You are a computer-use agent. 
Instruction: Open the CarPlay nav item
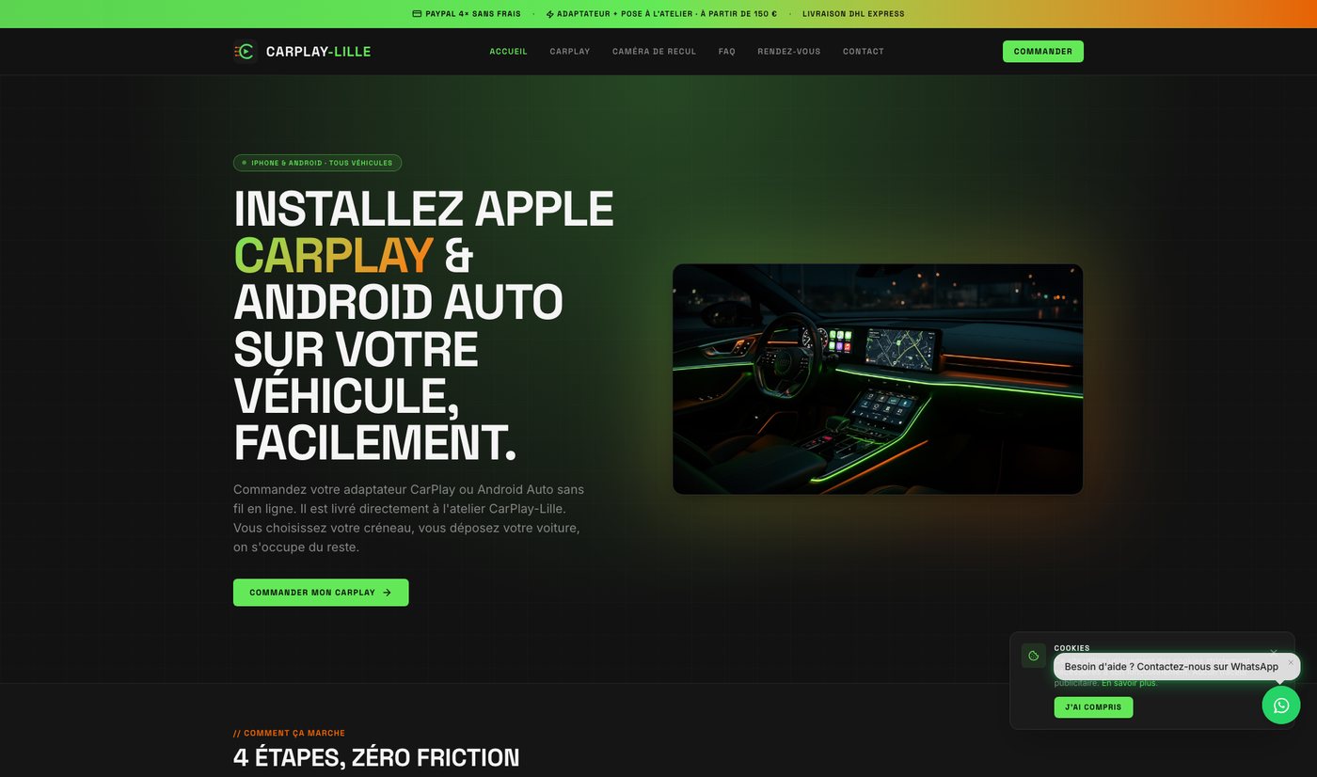tap(570, 52)
